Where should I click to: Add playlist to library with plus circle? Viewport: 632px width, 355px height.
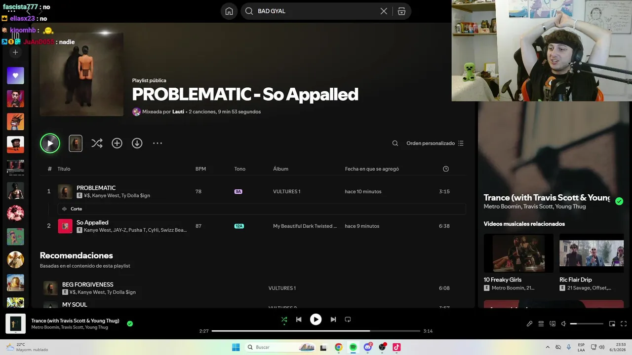pyautogui.click(x=117, y=143)
